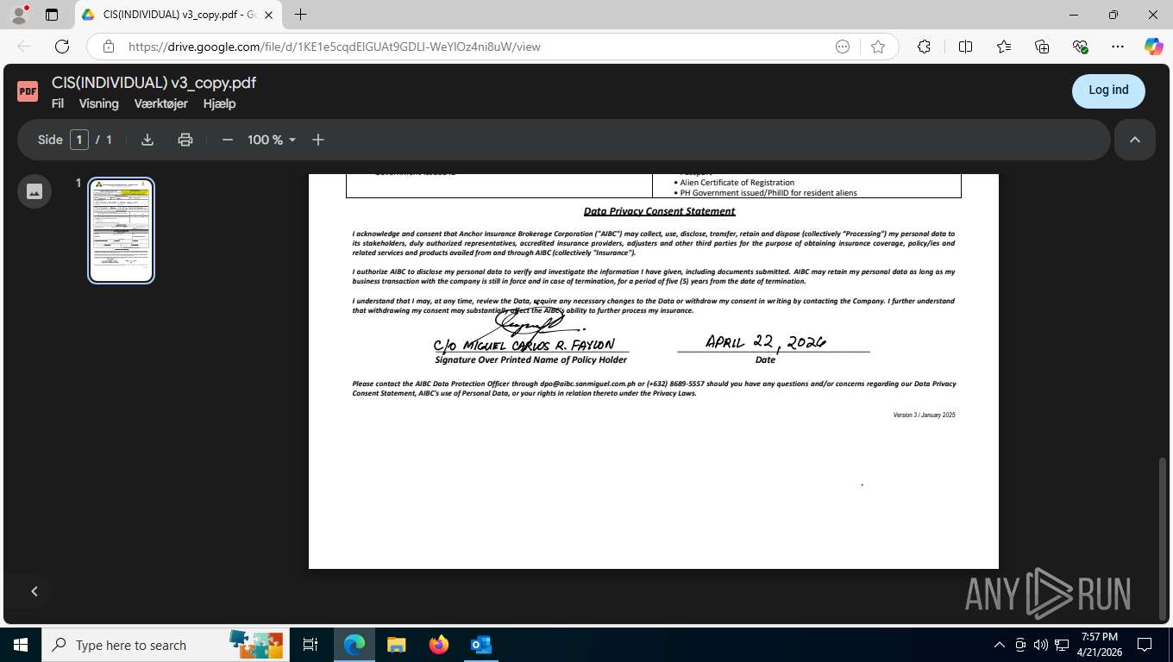Image resolution: width=1173 pixels, height=662 pixels.
Task: Open the cookie settings icon in the address bar
Action: click(843, 47)
